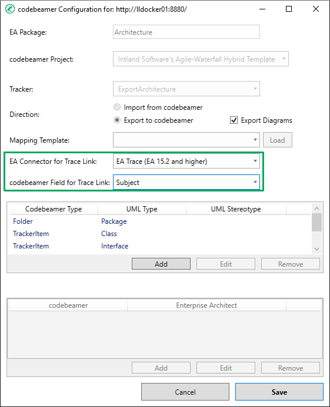
Task: Click scroll up arrow of type mapping list
Action: (316, 208)
